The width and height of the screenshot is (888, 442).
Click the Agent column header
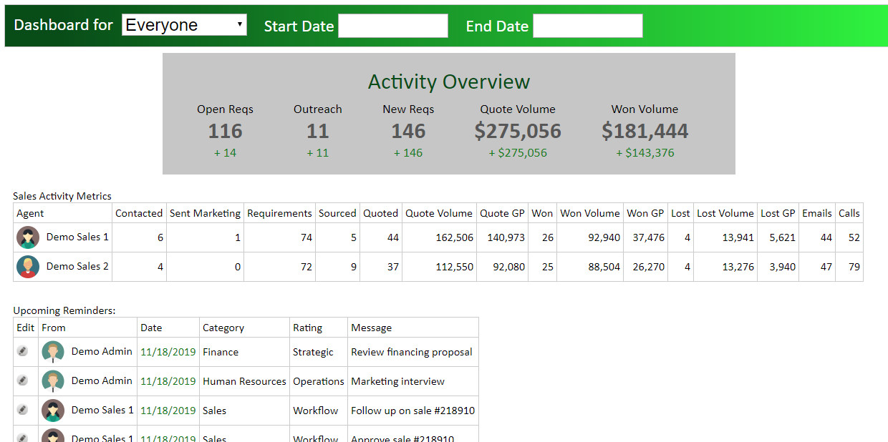[x=30, y=212]
